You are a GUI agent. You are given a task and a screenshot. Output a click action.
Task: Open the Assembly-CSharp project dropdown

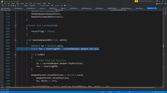[x=28, y=10]
